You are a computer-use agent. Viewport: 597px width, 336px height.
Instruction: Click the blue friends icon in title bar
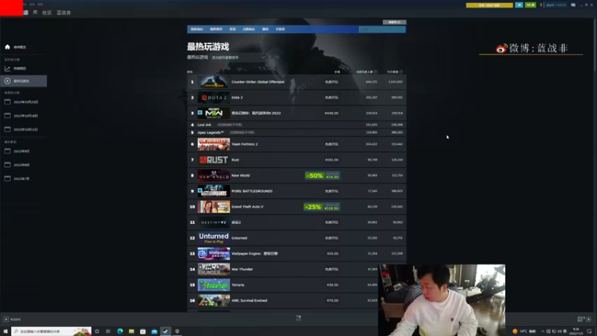pos(519,5)
